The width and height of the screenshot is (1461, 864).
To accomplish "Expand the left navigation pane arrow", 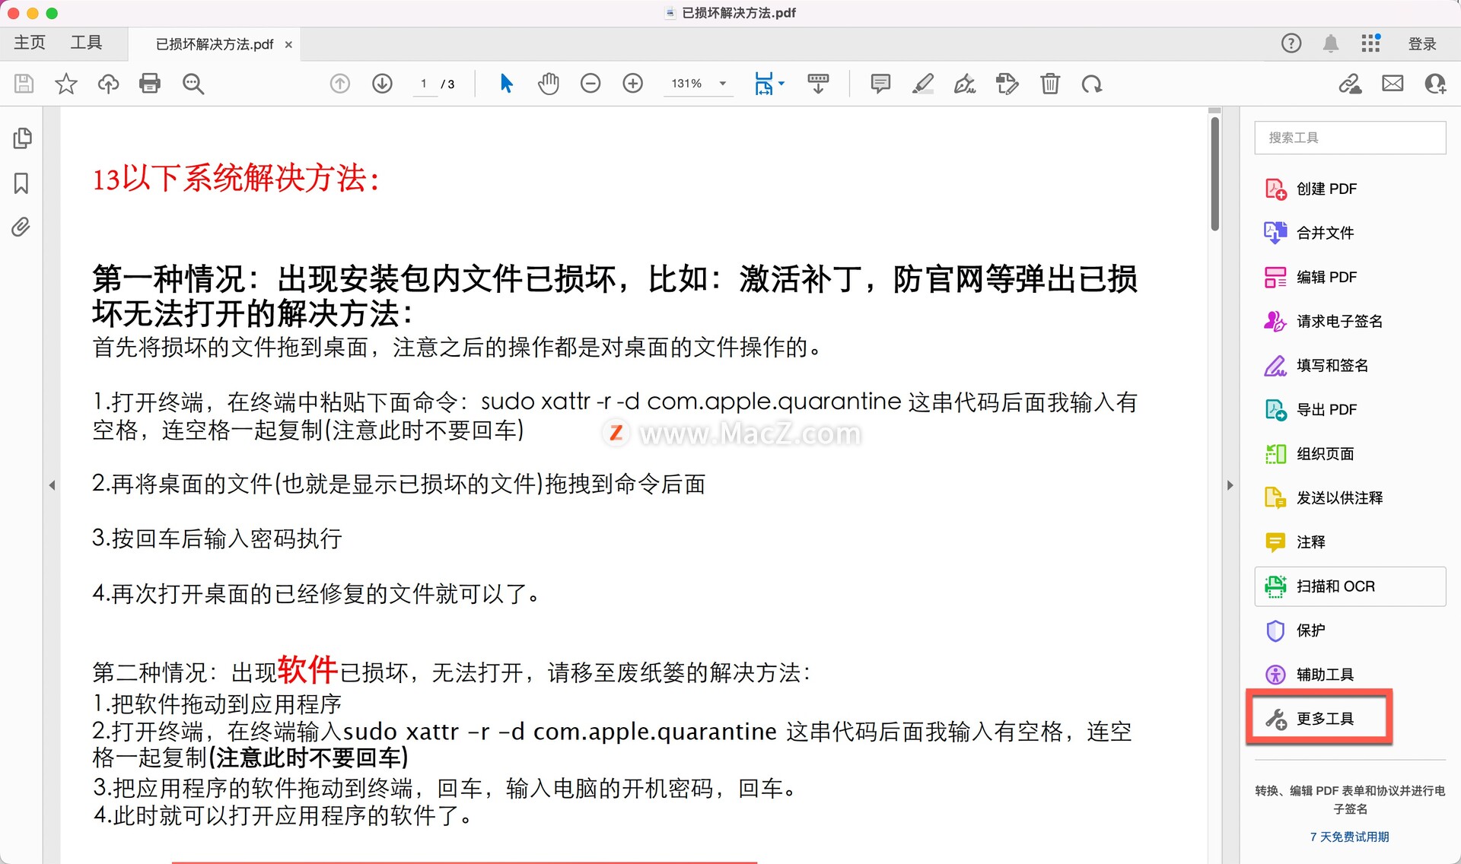I will 52,485.
